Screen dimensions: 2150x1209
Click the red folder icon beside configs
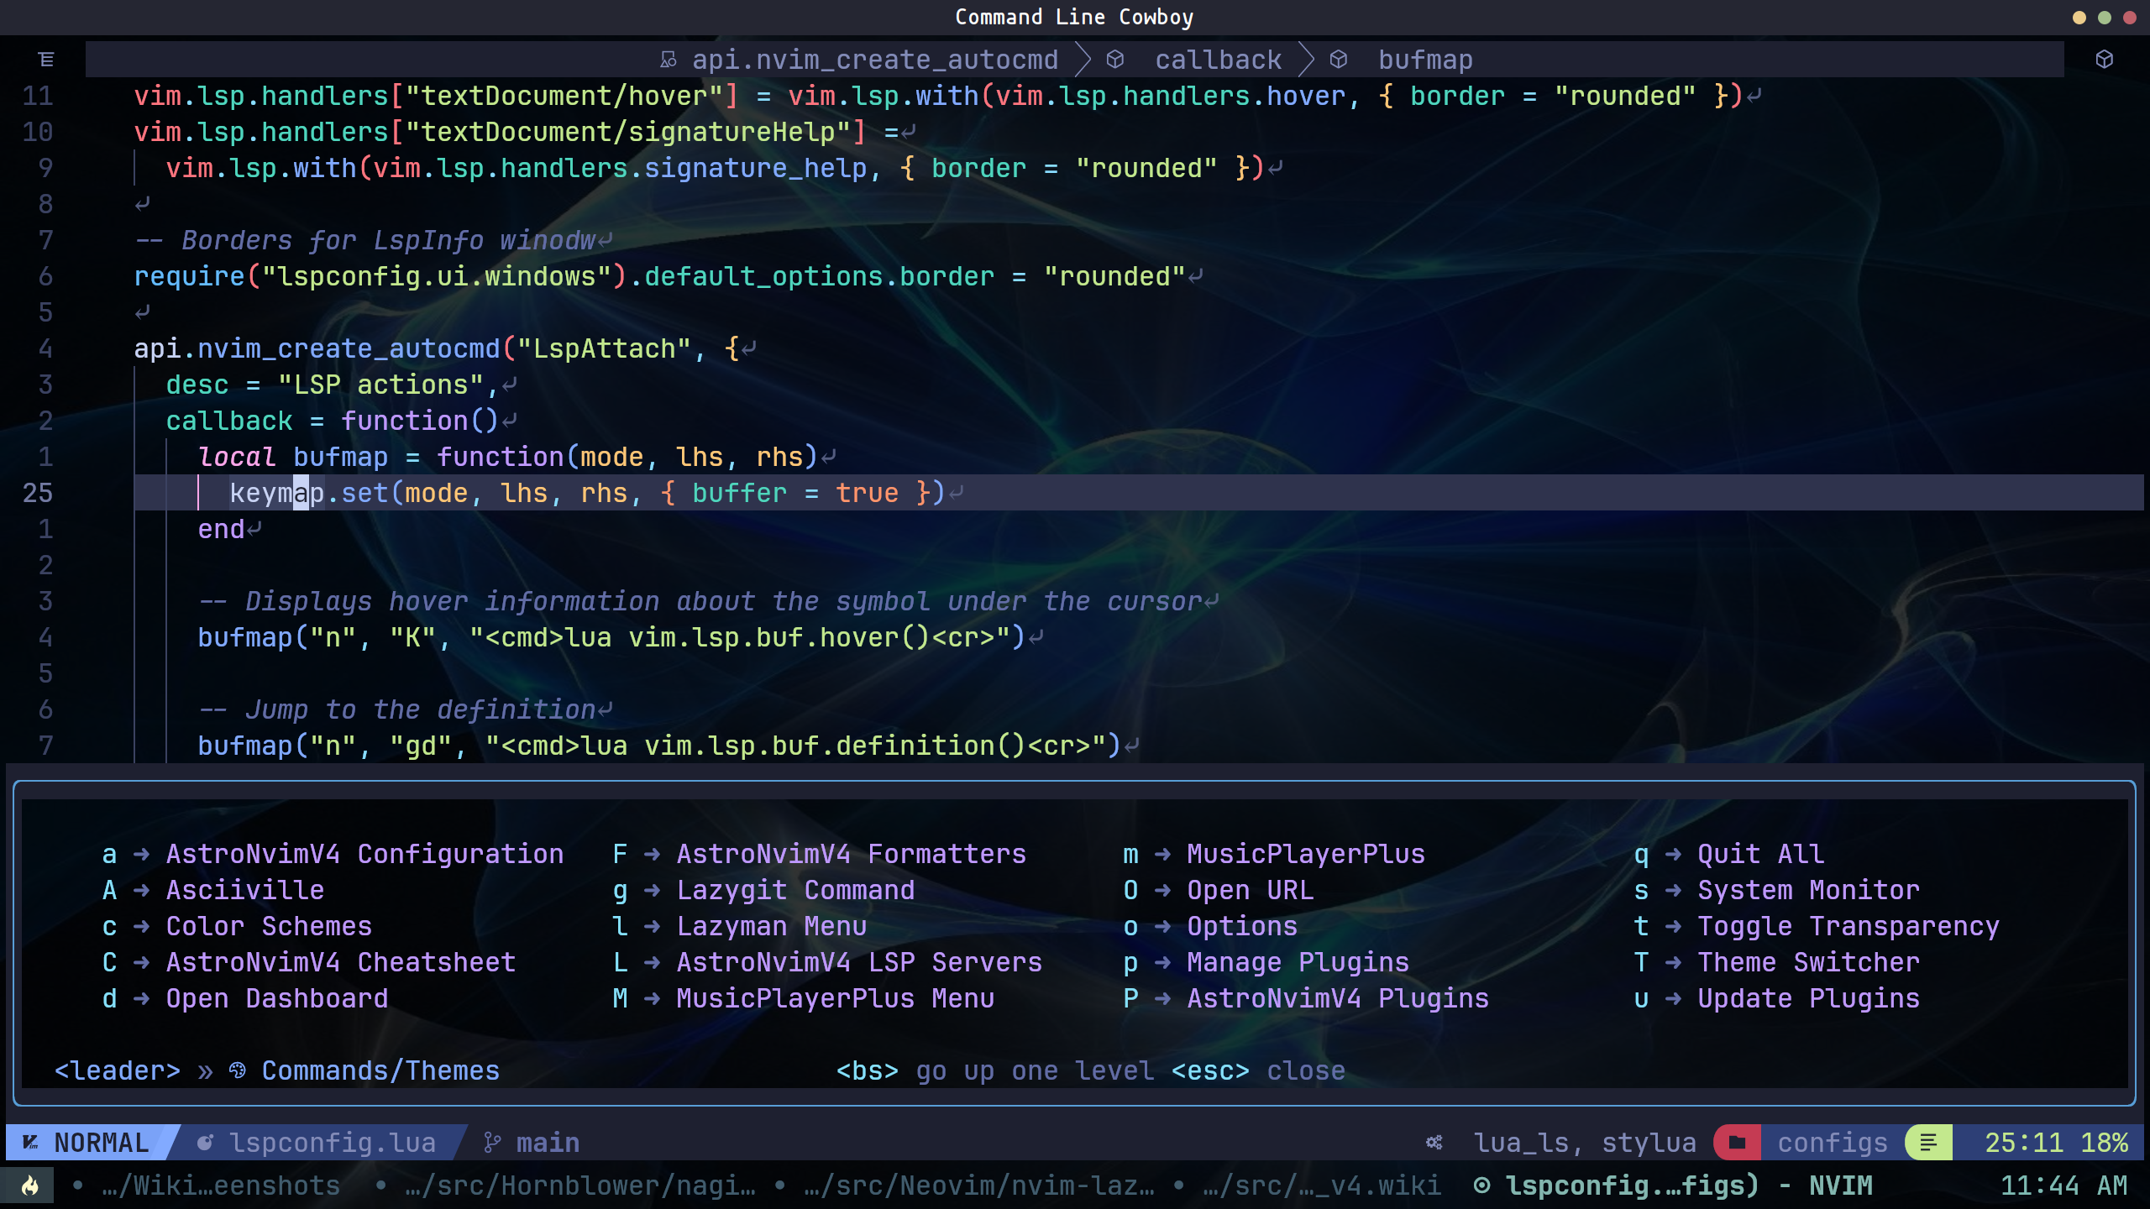pyautogui.click(x=1737, y=1143)
